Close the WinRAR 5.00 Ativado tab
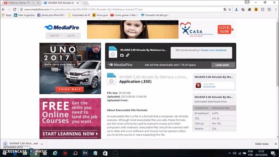The width and height of the screenshot is (279, 157). coord(78,3)
